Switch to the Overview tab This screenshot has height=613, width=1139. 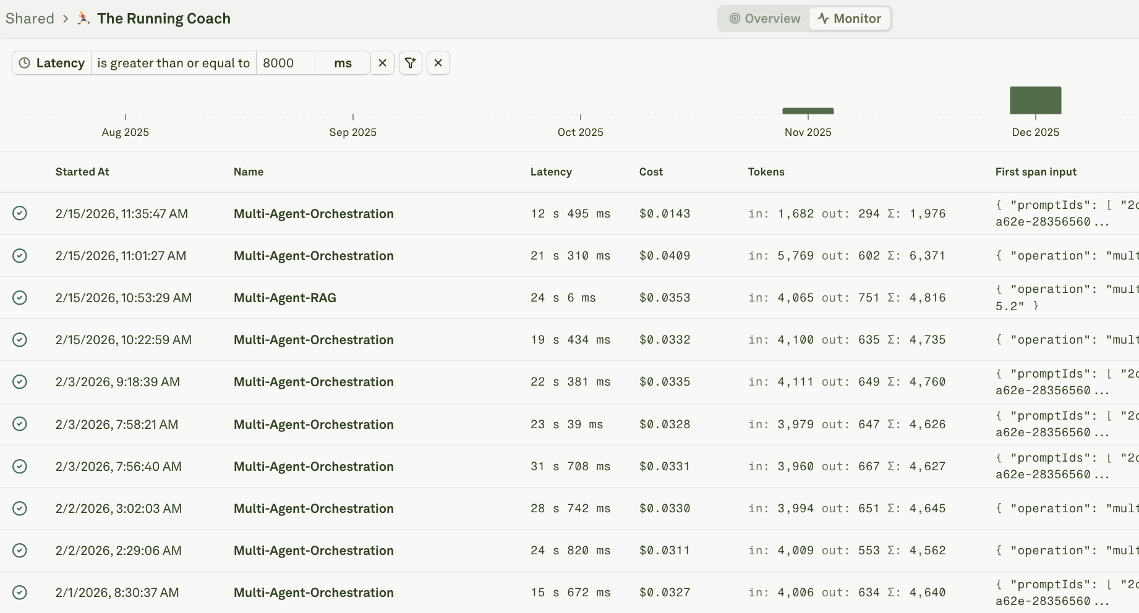[763, 19]
